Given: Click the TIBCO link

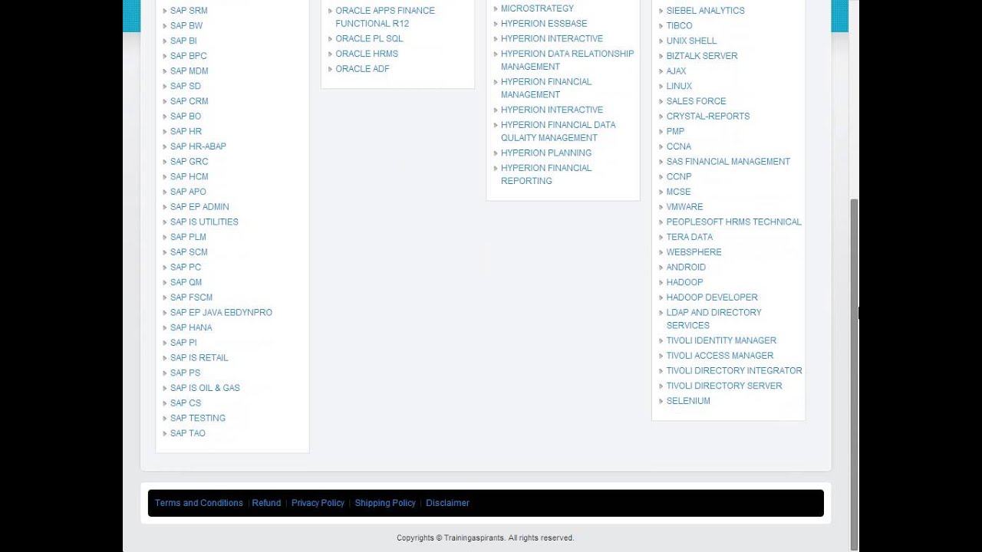Looking at the screenshot, I should click(x=679, y=26).
